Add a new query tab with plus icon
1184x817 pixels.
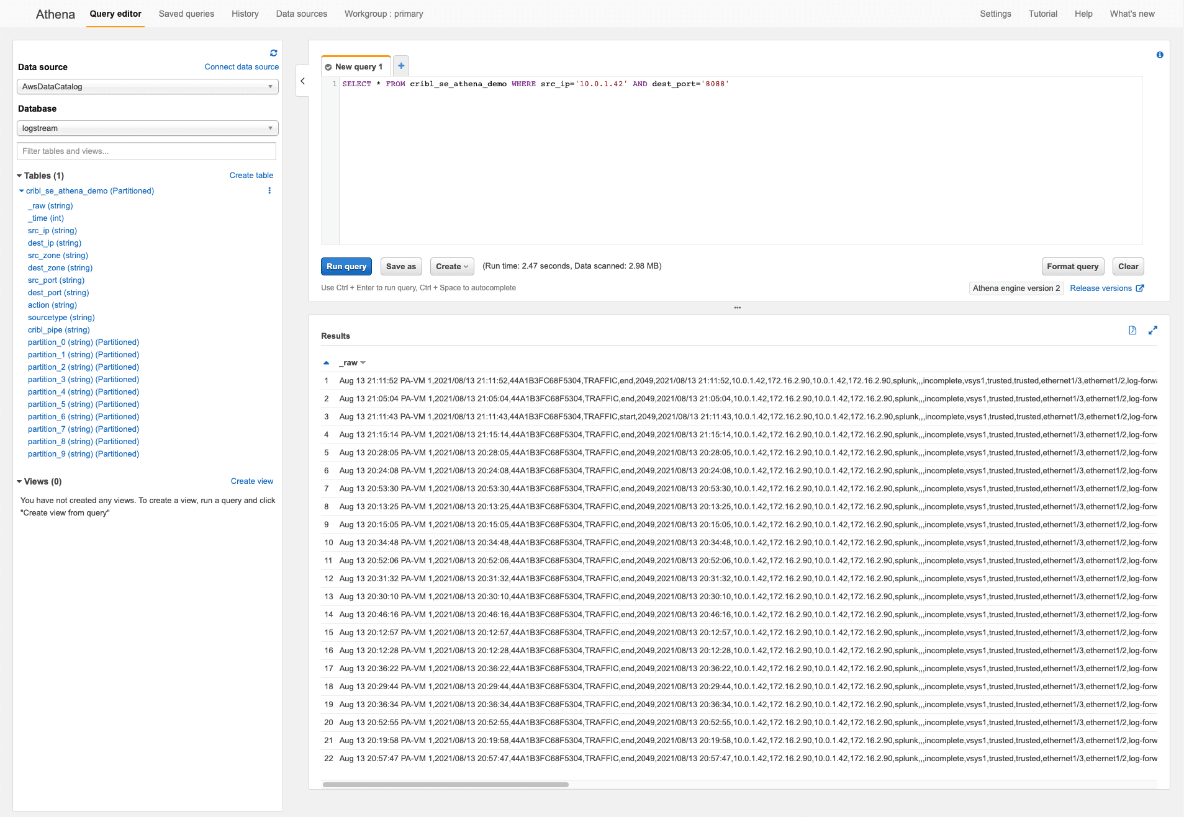click(401, 66)
